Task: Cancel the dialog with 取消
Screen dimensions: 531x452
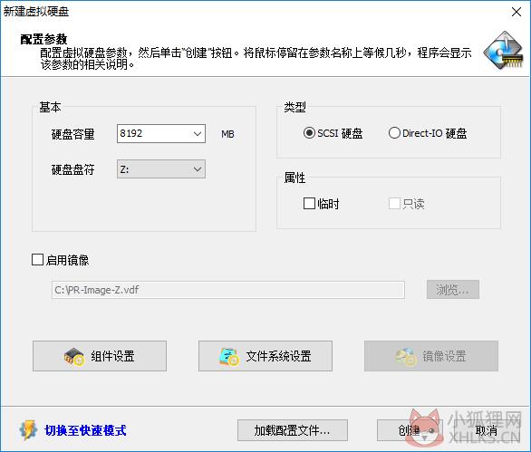Action: click(x=487, y=430)
